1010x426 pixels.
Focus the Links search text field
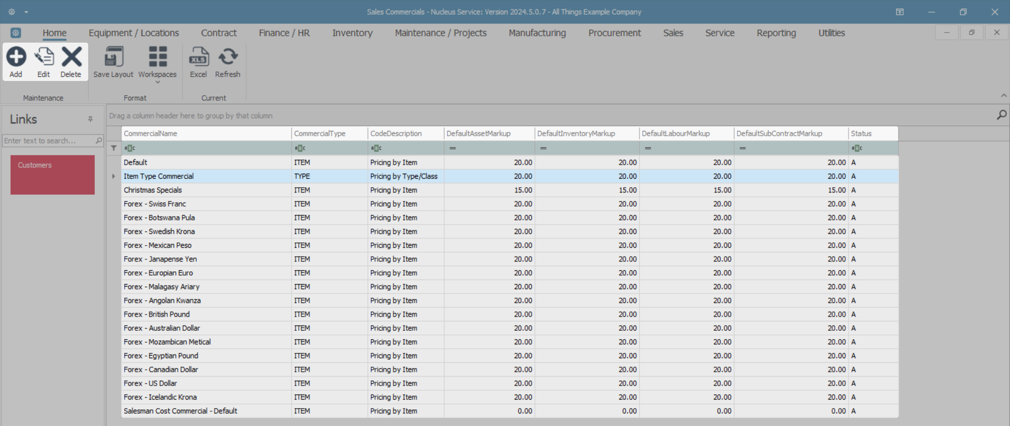tap(48, 141)
